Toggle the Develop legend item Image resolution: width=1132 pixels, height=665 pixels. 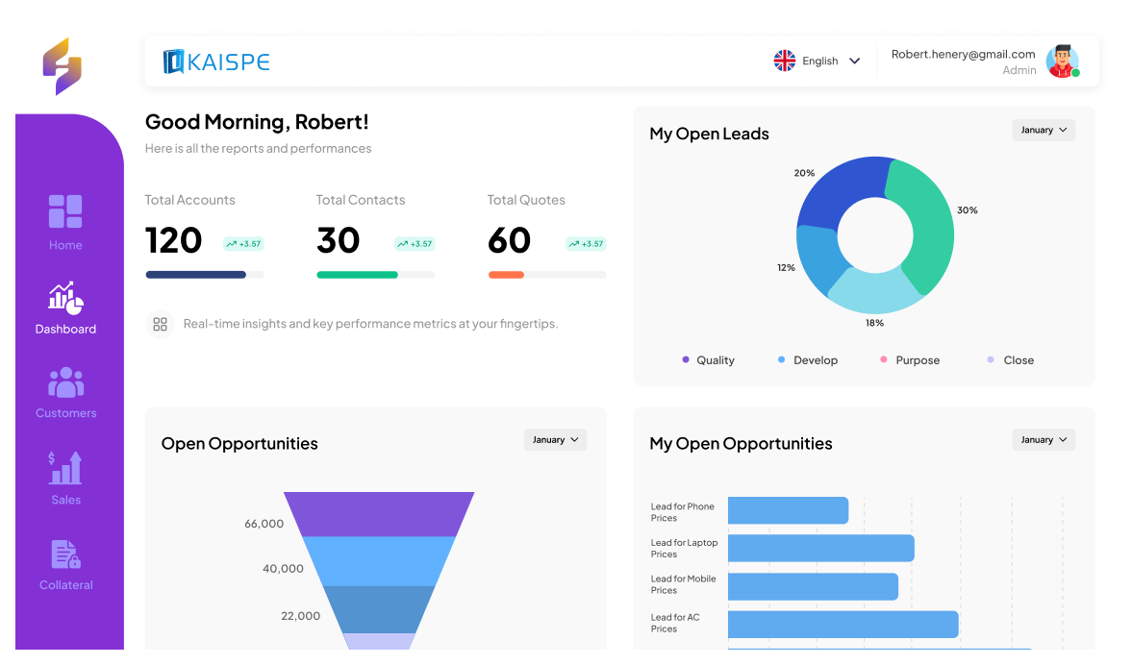808,360
